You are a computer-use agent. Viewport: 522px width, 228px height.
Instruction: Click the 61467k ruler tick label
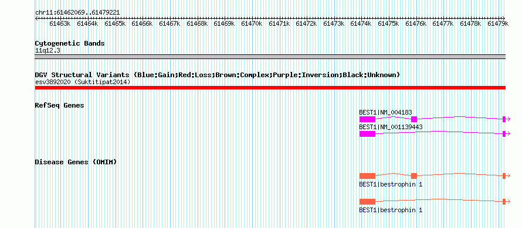click(170, 23)
